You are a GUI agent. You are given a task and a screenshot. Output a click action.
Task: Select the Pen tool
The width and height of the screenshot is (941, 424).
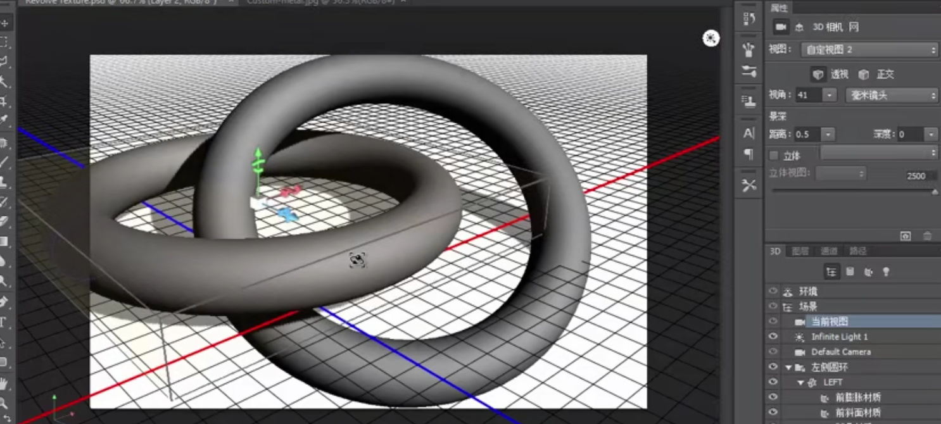[x=4, y=301]
